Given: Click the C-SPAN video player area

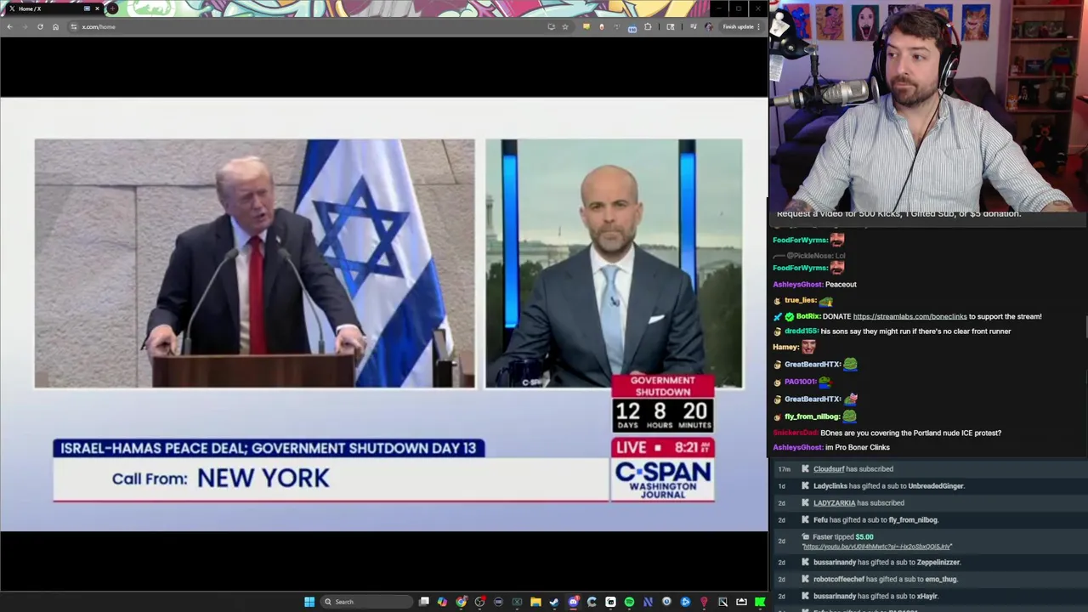Looking at the screenshot, I should pyautogui.click(x=384, y=314).
